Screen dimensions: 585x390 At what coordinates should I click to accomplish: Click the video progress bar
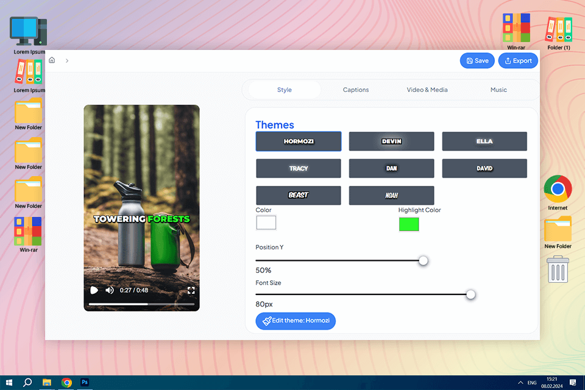click(x=141, y=304)
